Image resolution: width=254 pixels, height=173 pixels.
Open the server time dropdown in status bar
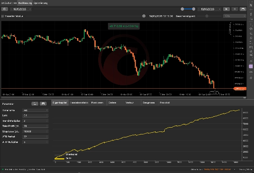coord(235,170)
